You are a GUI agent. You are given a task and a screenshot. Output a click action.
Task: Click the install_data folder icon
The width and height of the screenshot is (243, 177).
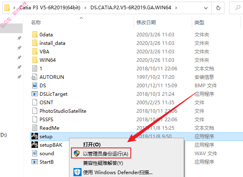(35, 43)
